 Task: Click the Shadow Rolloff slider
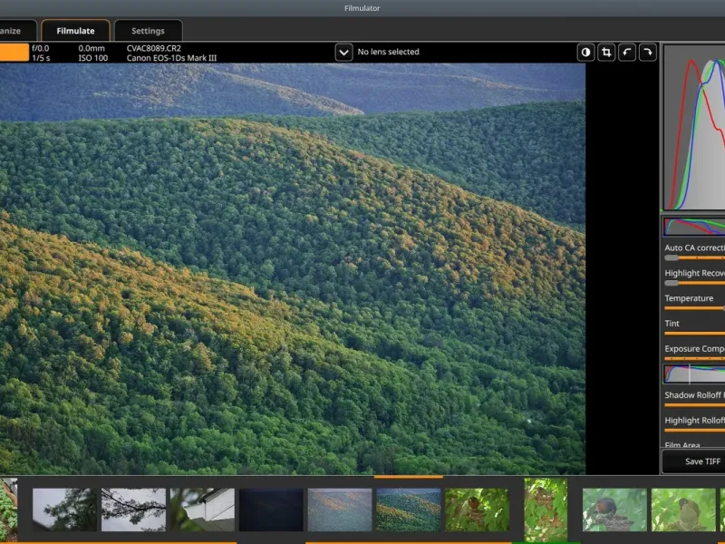(x=695, y=405)
